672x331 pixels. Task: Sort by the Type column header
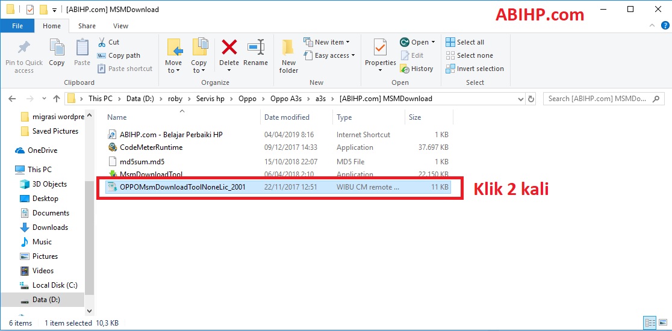tap(344, 117)
